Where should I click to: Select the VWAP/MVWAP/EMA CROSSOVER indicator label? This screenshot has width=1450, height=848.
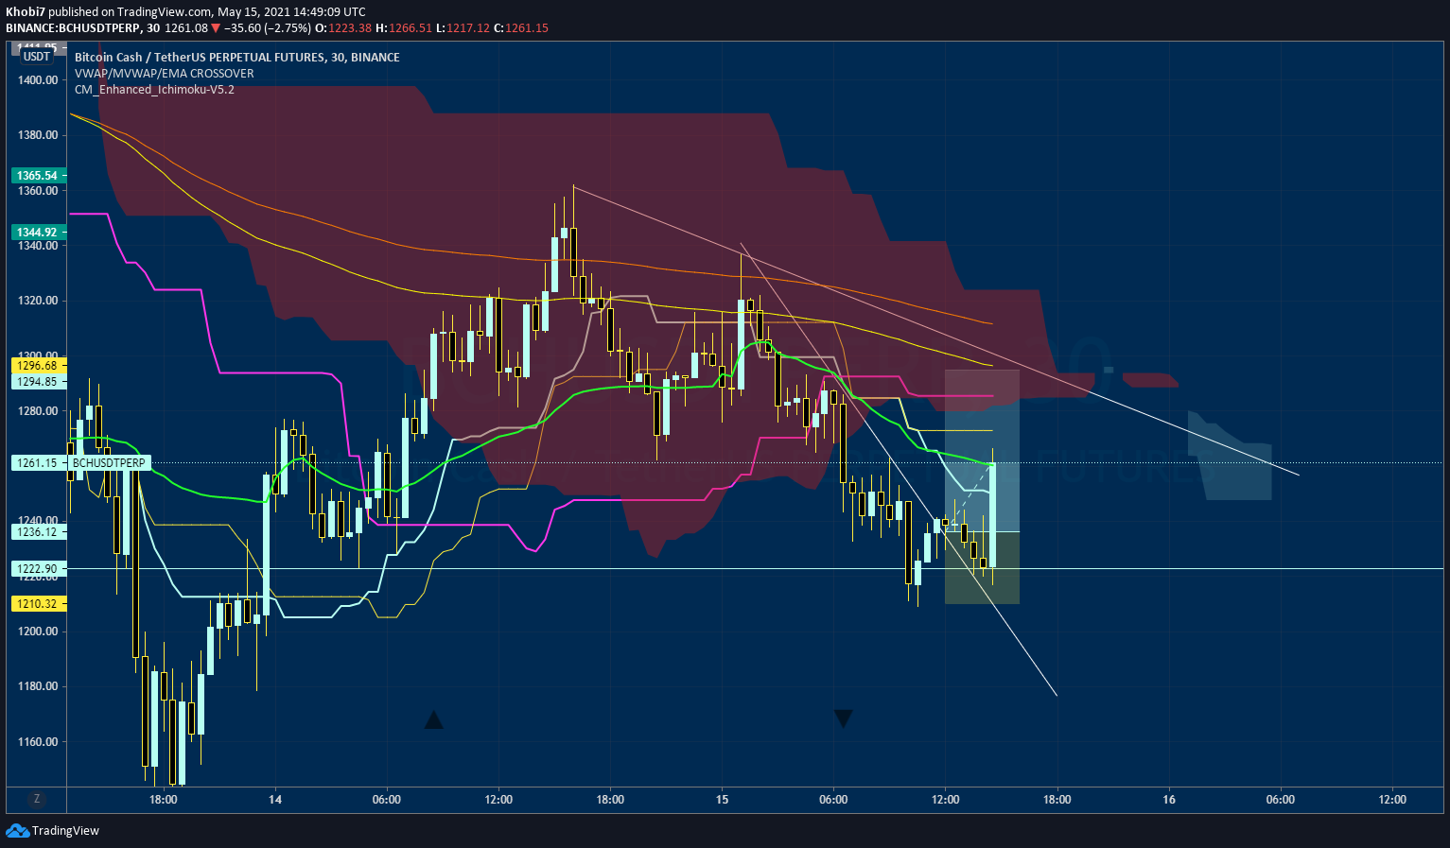pos(165,74)
